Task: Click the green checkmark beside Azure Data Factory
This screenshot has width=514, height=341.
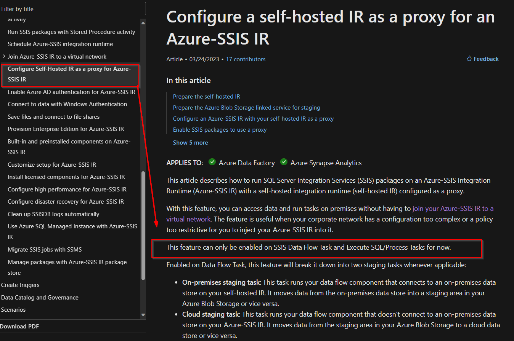Action: click(x=212, y=162)
